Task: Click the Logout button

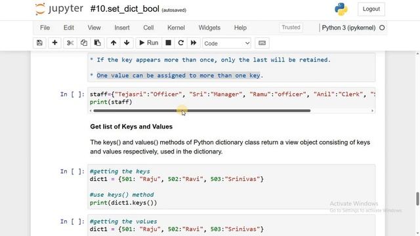Action: 371,9
